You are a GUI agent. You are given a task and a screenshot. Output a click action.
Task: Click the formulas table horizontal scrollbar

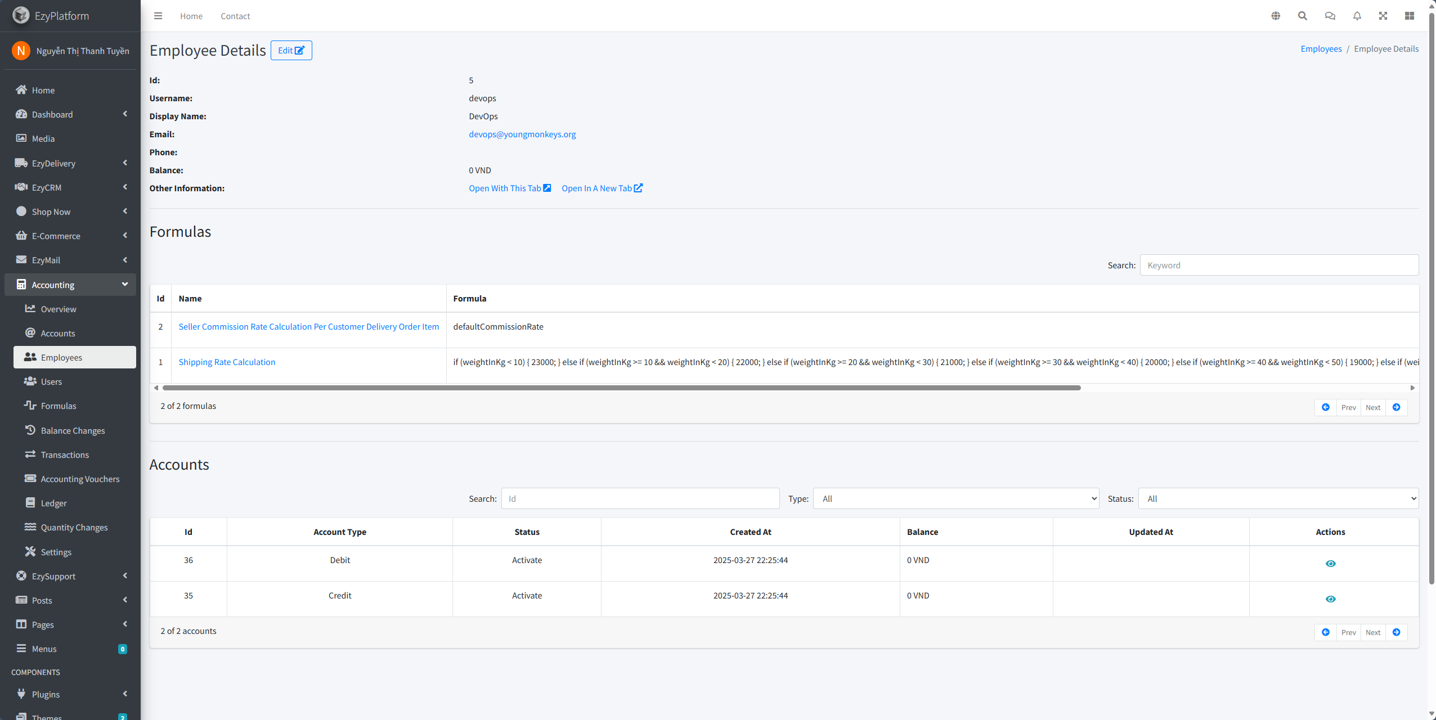click(x=621, y=388)
